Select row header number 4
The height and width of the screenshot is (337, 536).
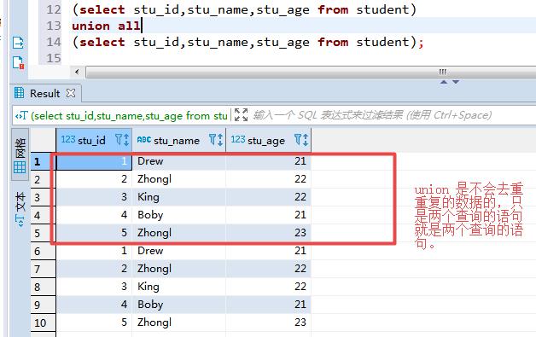(43, 215)
